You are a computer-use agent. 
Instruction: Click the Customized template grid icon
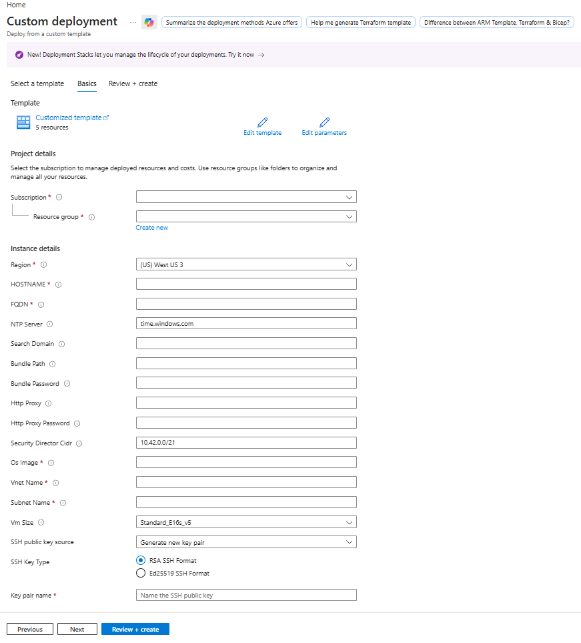coord(23,122)
